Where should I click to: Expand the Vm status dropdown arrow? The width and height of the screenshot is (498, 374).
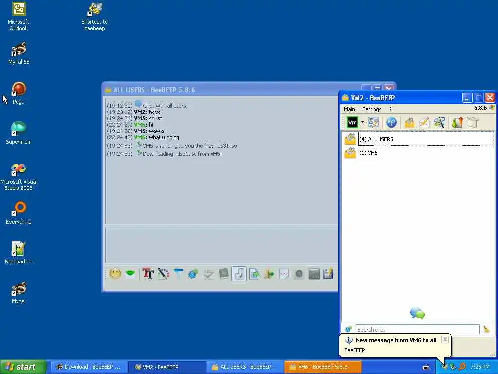point(362,122)
